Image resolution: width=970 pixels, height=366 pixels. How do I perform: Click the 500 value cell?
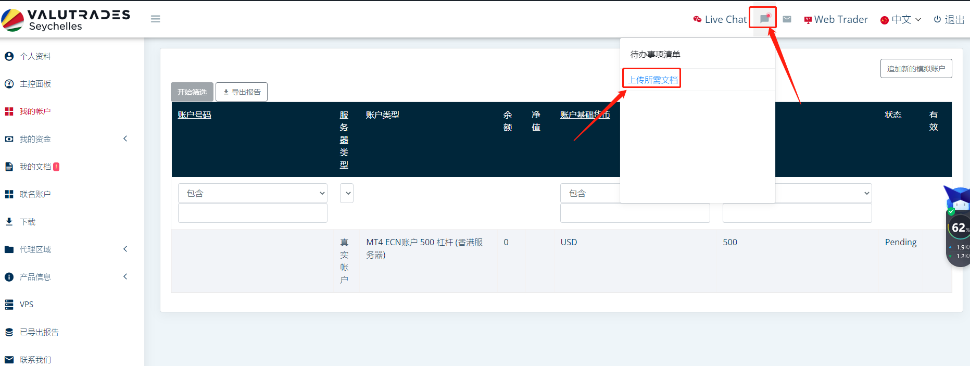pyautogui.click(x=730, y=242)
